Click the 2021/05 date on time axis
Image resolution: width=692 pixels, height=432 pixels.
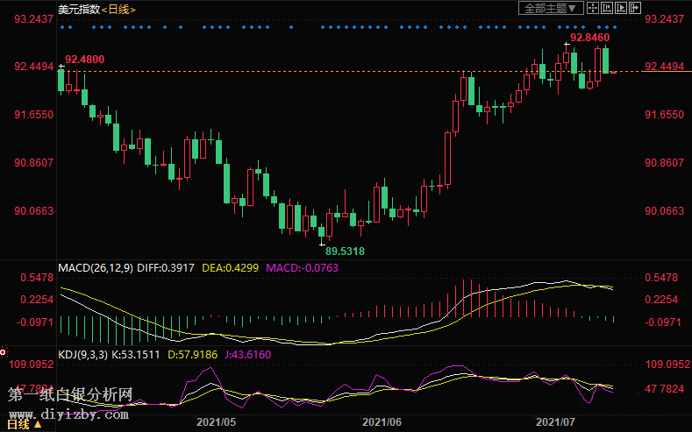pyautogui.click(x=216, y=422)
